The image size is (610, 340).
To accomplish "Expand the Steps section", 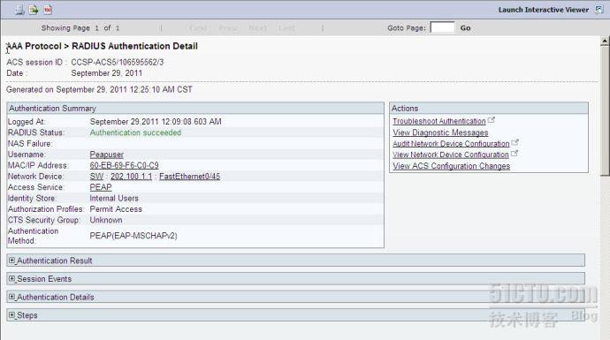I will click(x=11, y=315).
